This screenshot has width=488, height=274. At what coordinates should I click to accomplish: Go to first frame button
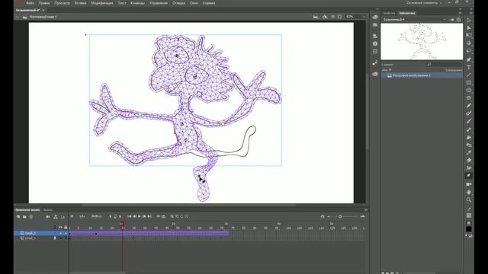[129, 216]
